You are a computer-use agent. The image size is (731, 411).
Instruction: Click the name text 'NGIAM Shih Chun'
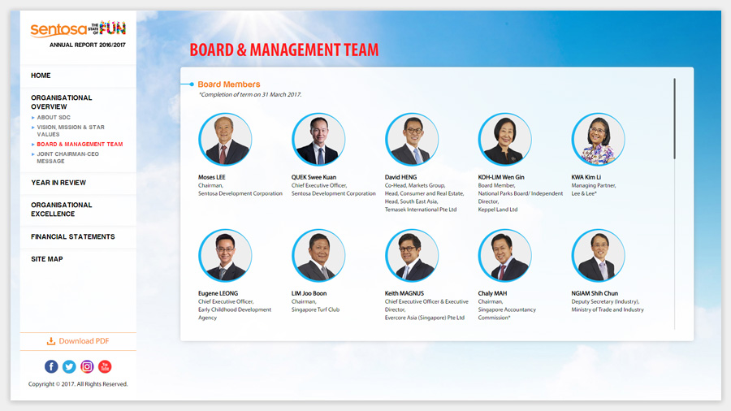tap(595, 293)
